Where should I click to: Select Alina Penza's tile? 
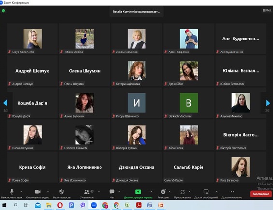click(189, 135)
